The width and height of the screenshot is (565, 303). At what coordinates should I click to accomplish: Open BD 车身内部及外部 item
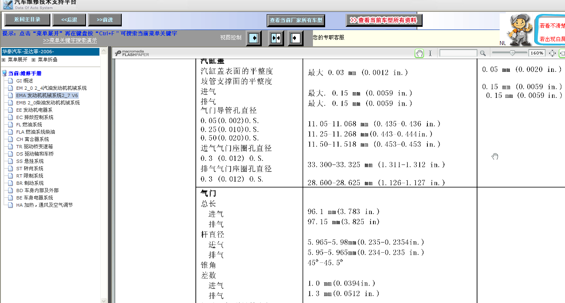37,190
